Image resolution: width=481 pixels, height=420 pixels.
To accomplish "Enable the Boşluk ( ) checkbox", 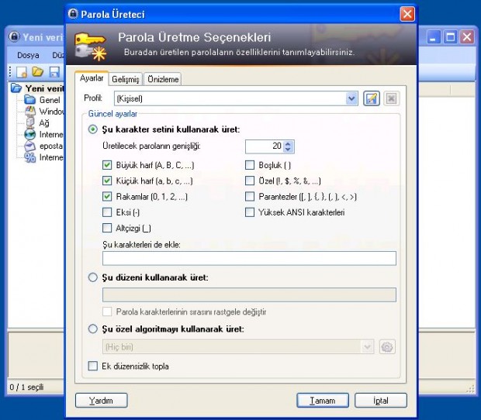I will tap(250, 165).
